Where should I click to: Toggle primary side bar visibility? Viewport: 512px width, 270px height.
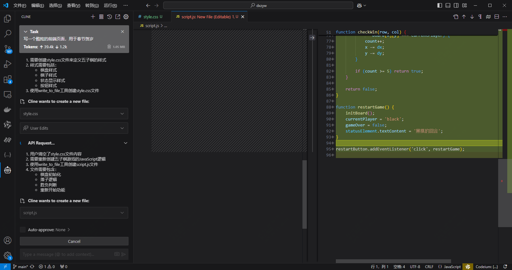[440, 5]
